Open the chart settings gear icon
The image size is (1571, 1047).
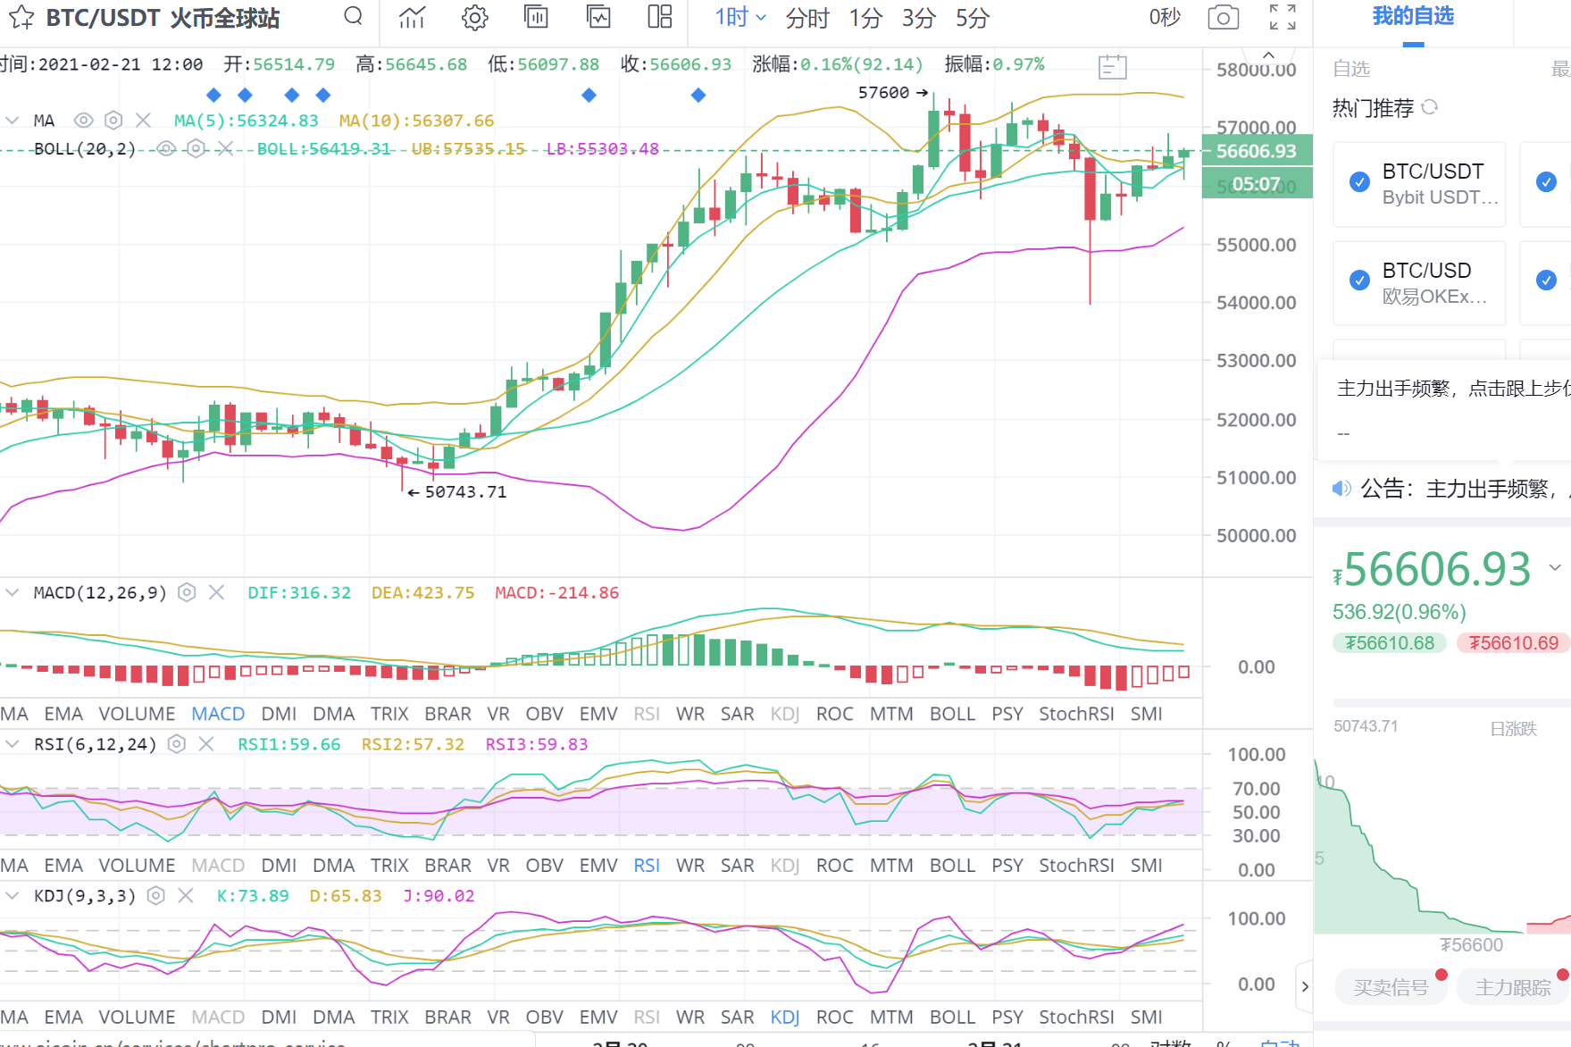click(x=474, y=18)
